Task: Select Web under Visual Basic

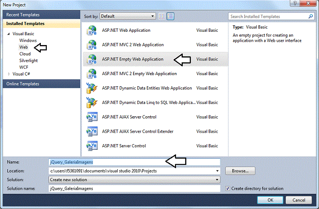Action: pos(24,47)
